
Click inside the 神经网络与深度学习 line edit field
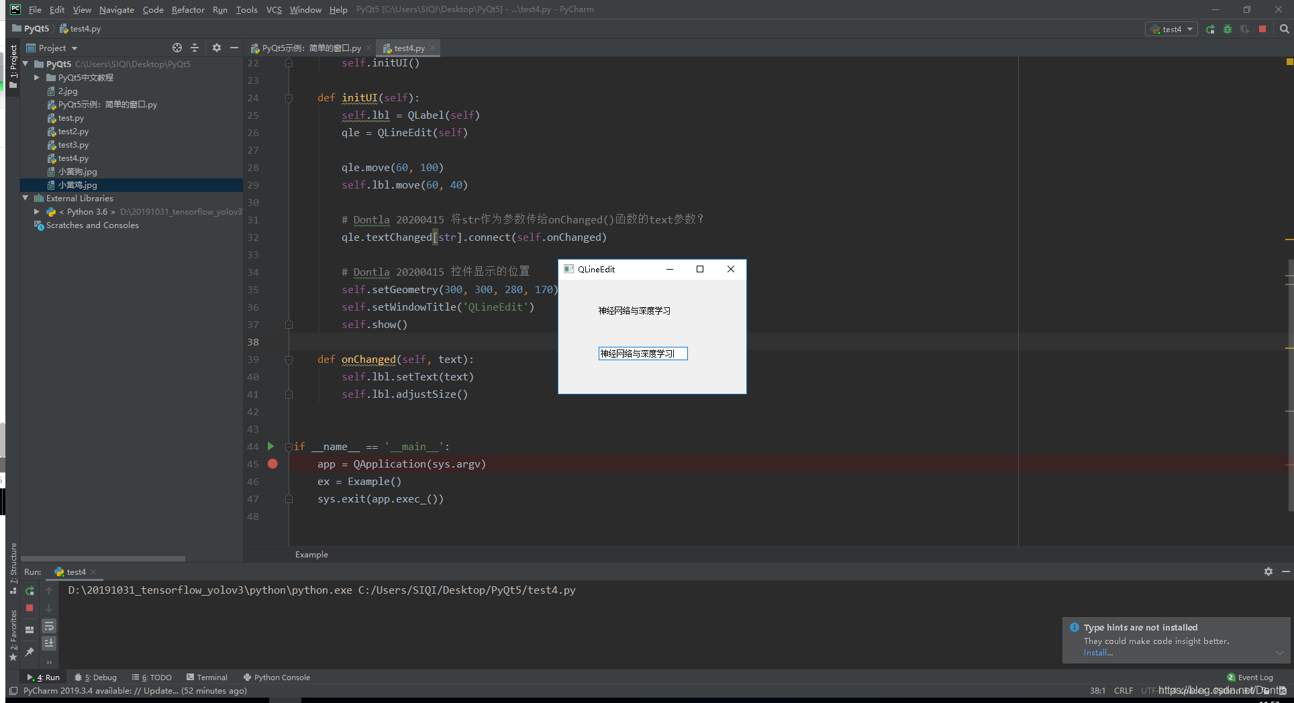tap(642, 354)
